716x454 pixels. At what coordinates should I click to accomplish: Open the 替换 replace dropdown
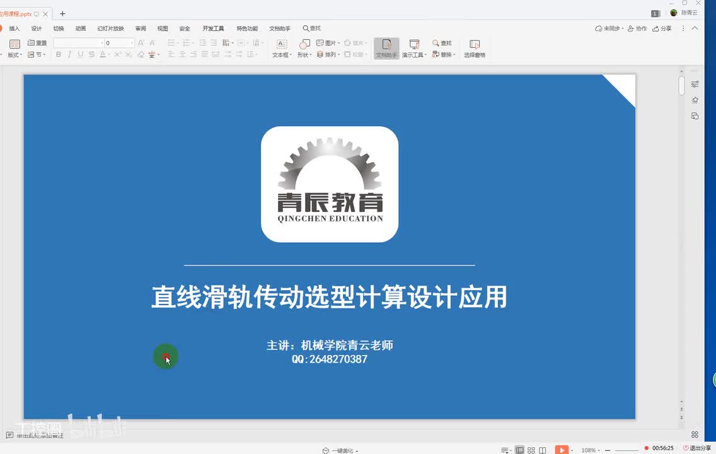443,54
